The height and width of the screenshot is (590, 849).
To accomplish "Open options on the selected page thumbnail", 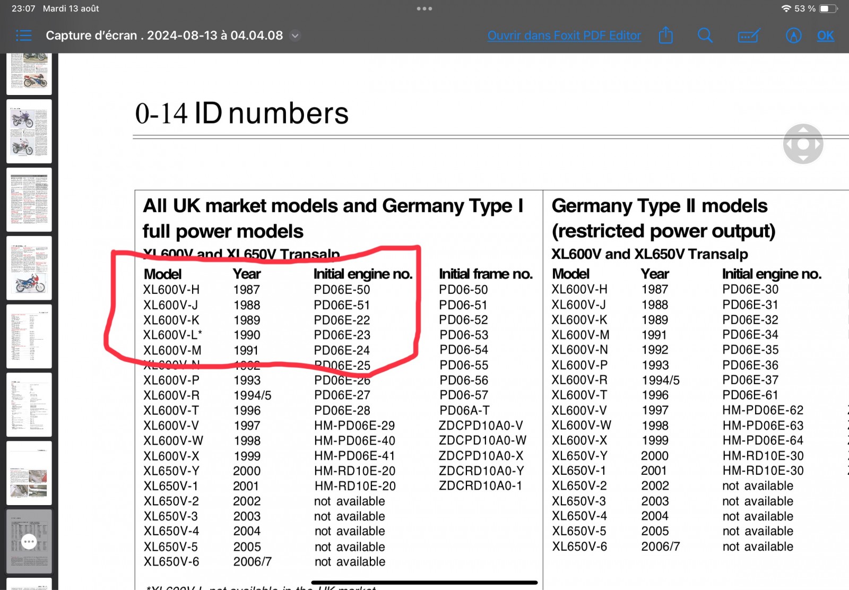I will (x=29, y=542).
